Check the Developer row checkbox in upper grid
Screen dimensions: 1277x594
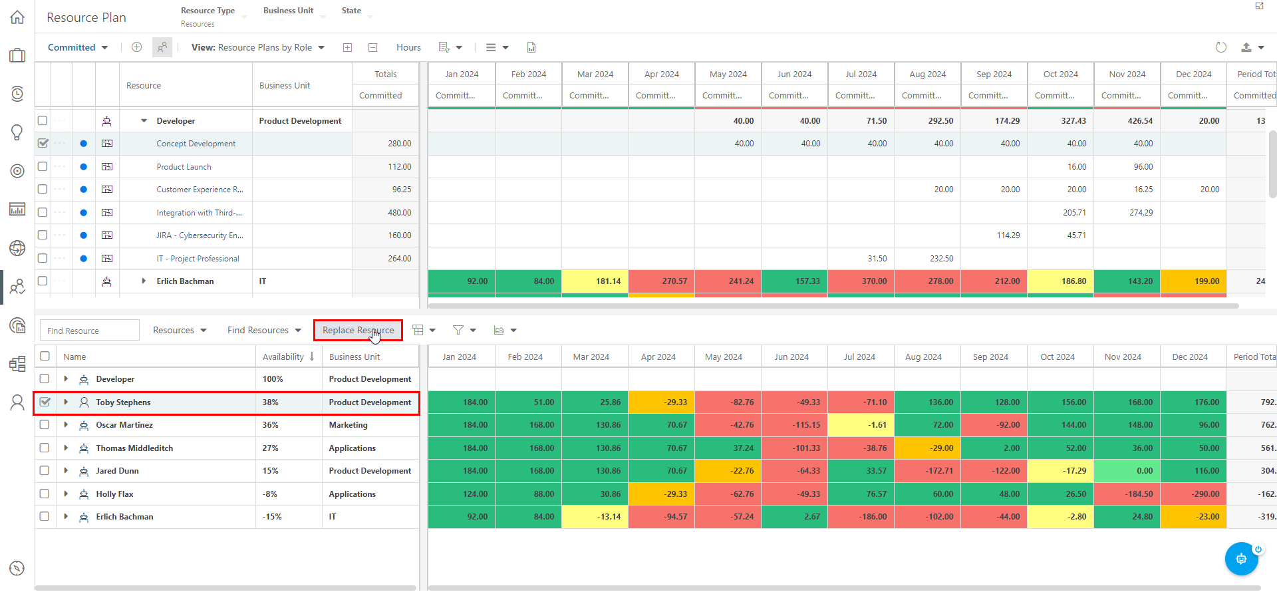pos(43,120)
